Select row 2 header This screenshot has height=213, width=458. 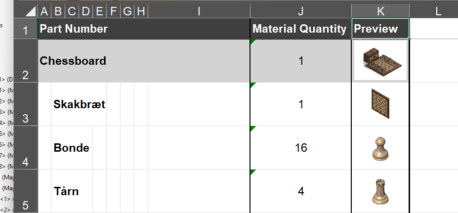[25, 61]
